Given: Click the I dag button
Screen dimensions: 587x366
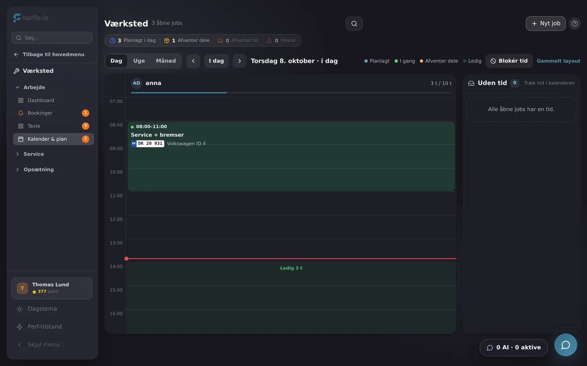Looking at the screenshot, I should [x=216, y=61].
